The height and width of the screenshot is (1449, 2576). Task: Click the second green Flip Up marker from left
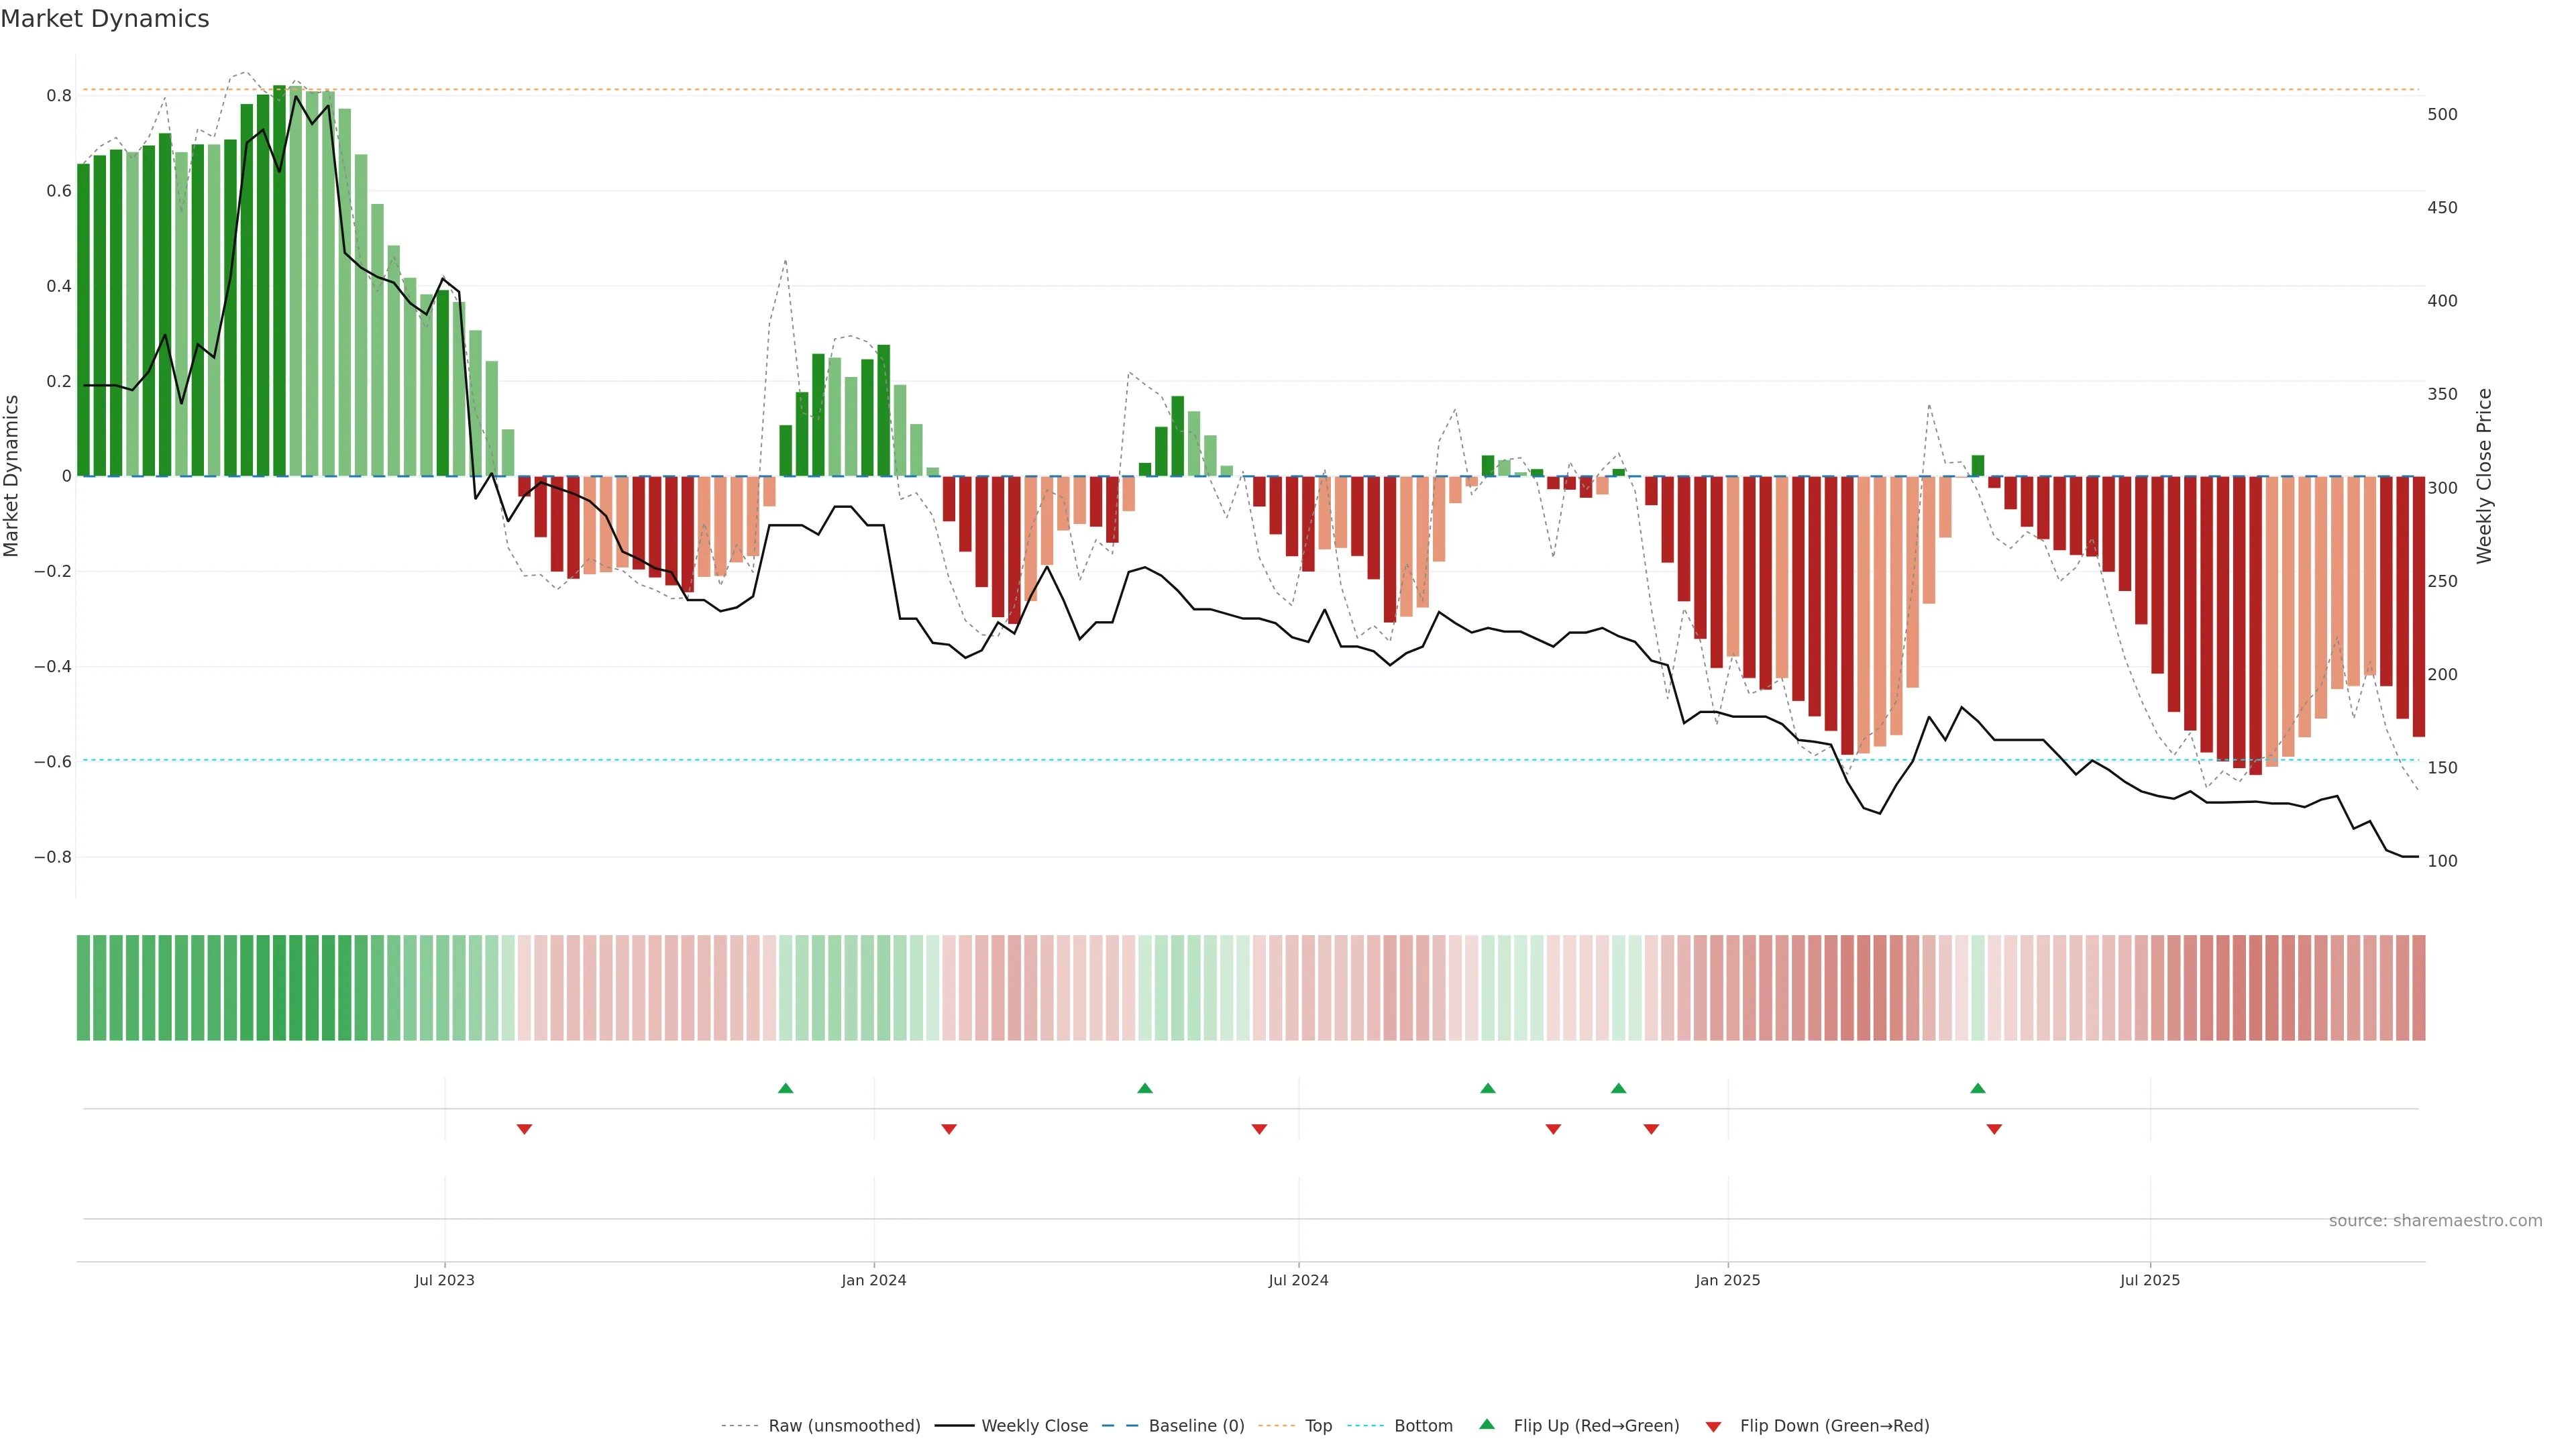(x=1145, y=1088)
